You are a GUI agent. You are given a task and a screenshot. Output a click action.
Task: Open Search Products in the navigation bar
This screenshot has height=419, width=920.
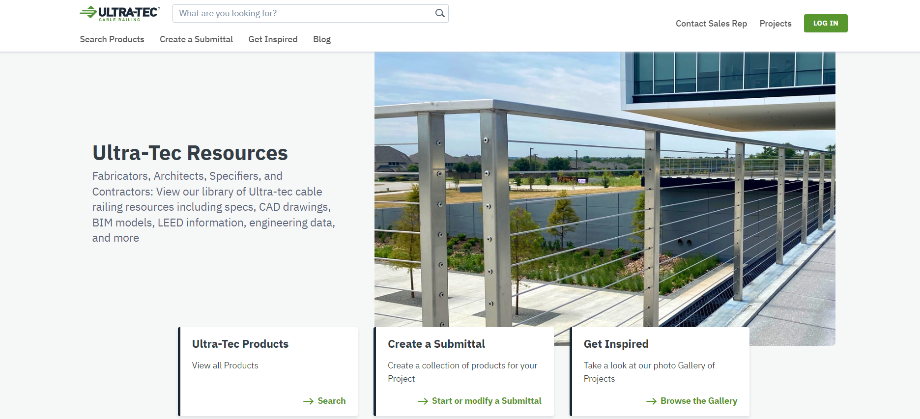(x=112, y=39)
